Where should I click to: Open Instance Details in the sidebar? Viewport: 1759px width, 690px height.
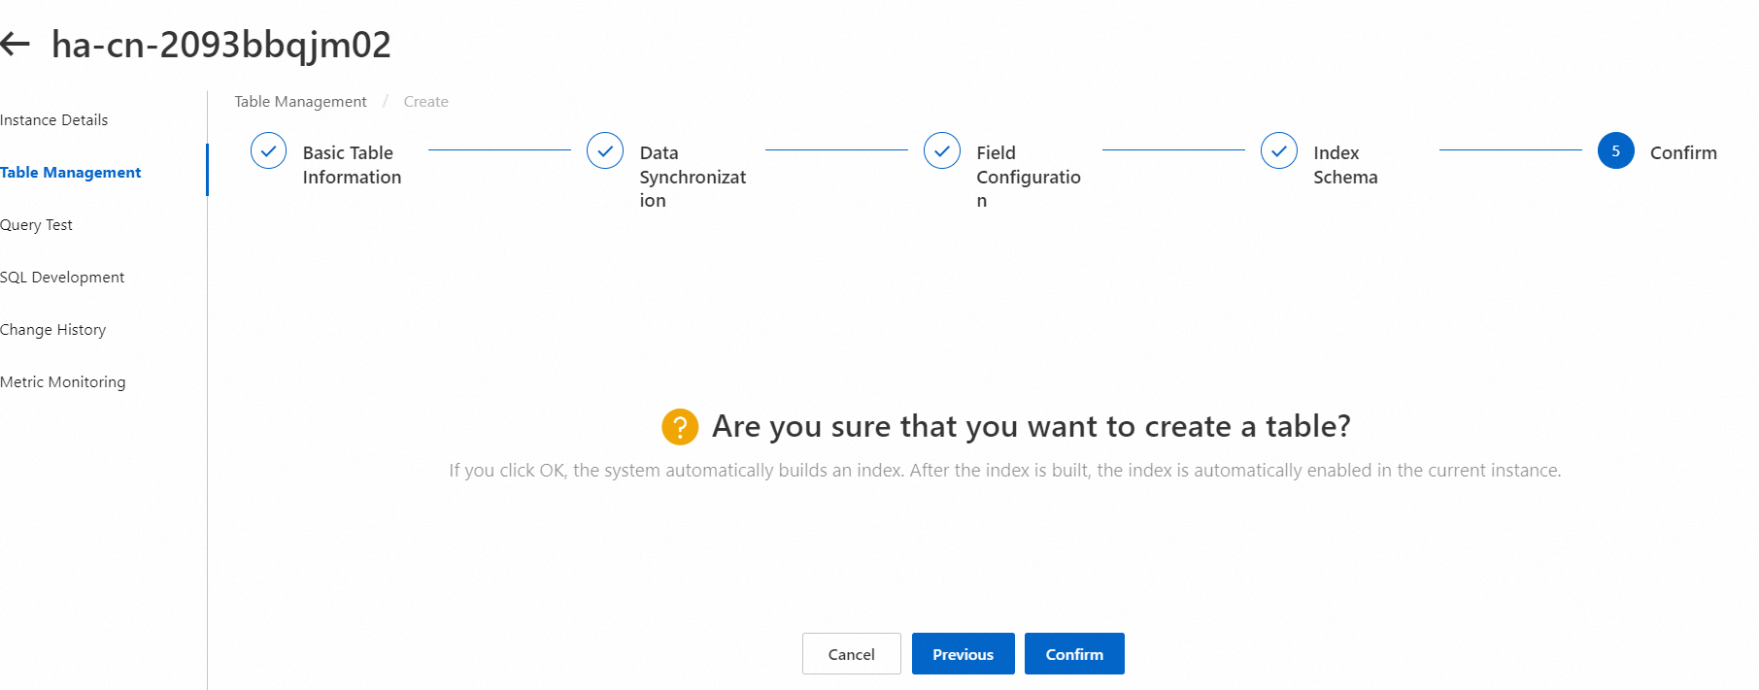pos(54,120)
